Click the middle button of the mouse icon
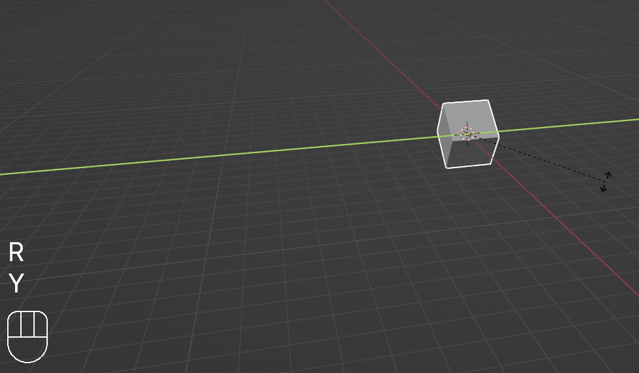639x373 pixels. 27,325
